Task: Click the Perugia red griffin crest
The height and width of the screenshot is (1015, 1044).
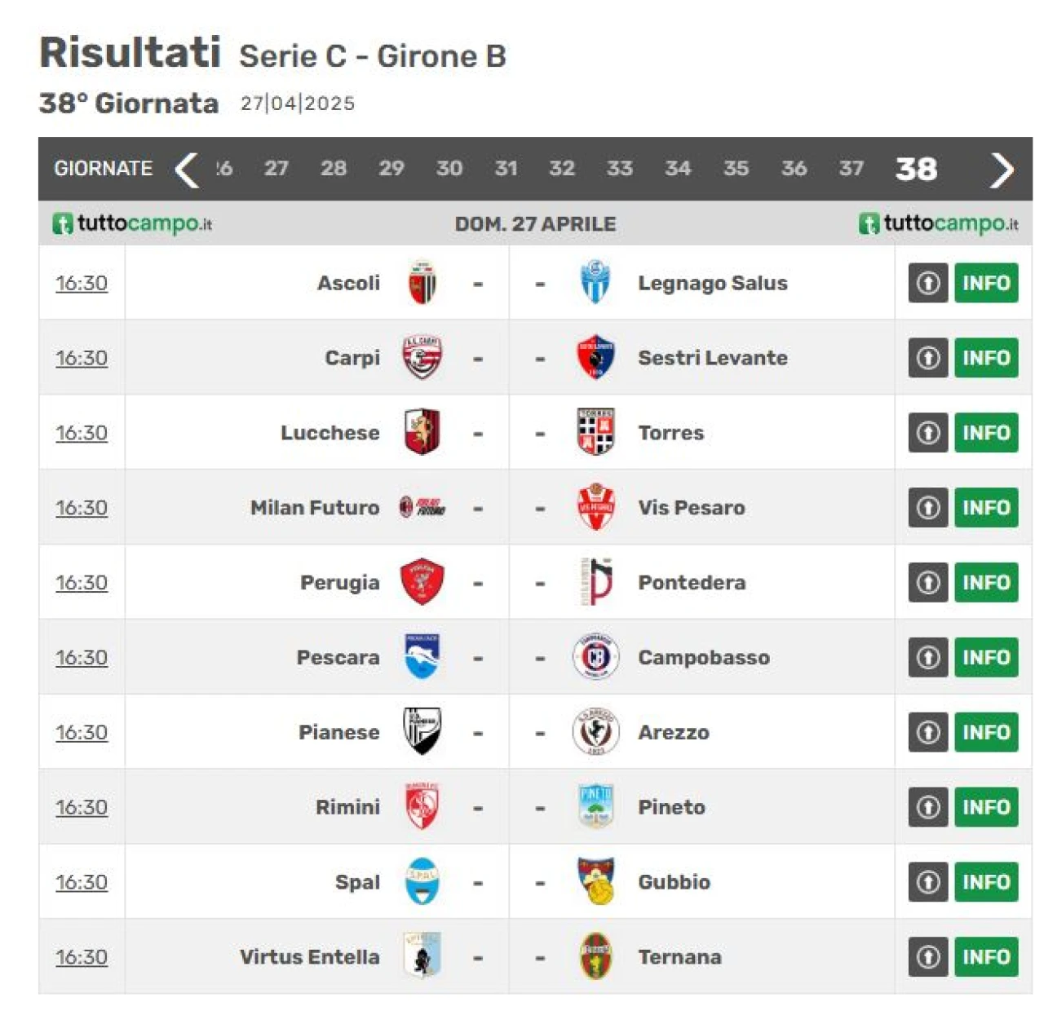Action: pos(422,582)
